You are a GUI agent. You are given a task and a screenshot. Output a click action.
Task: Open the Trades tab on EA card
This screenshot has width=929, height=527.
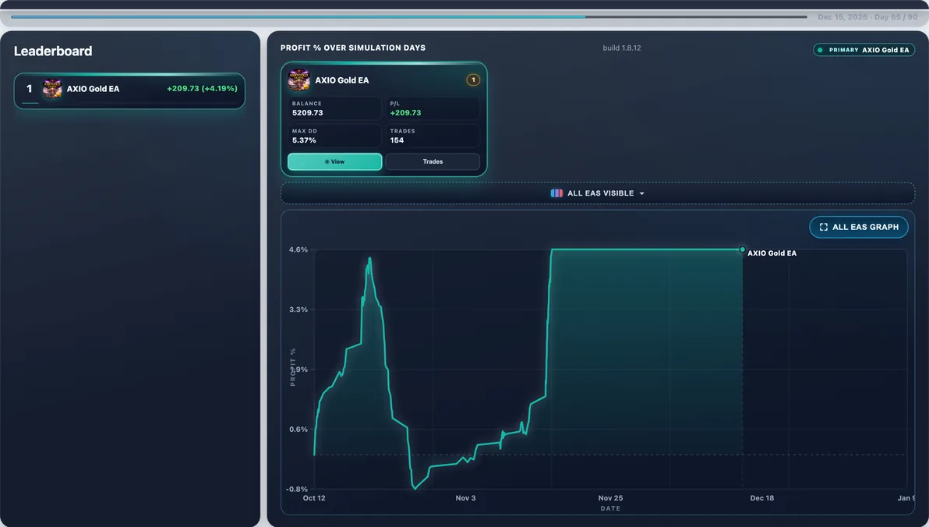click(433, 161)
